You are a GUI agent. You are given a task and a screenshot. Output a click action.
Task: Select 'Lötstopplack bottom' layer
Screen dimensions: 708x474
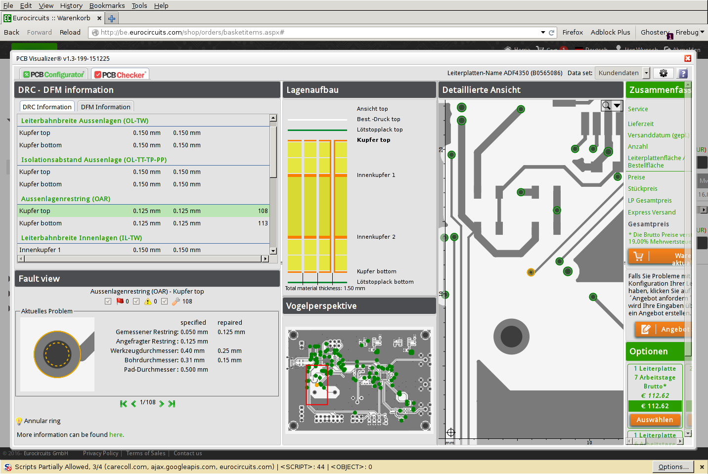coord(385,282)
